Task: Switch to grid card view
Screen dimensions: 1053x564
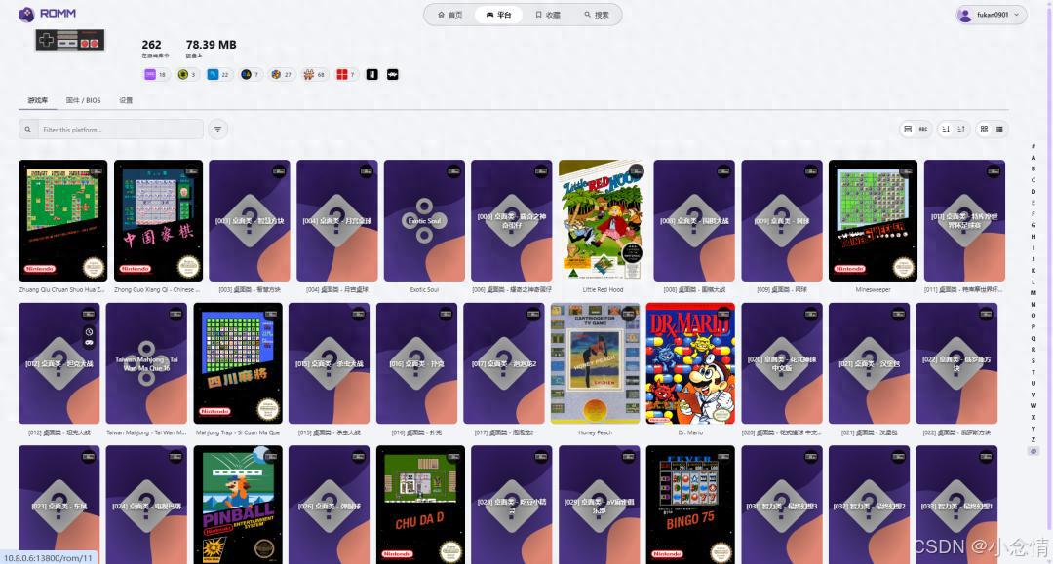Action: 984,129
